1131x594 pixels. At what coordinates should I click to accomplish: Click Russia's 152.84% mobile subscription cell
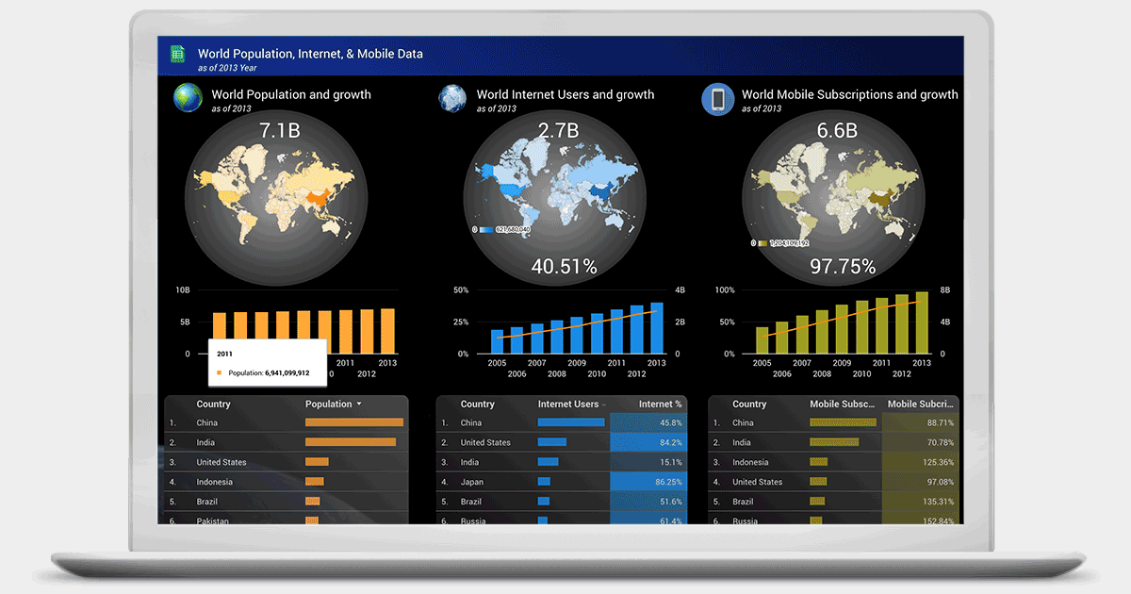coord(920,519)
